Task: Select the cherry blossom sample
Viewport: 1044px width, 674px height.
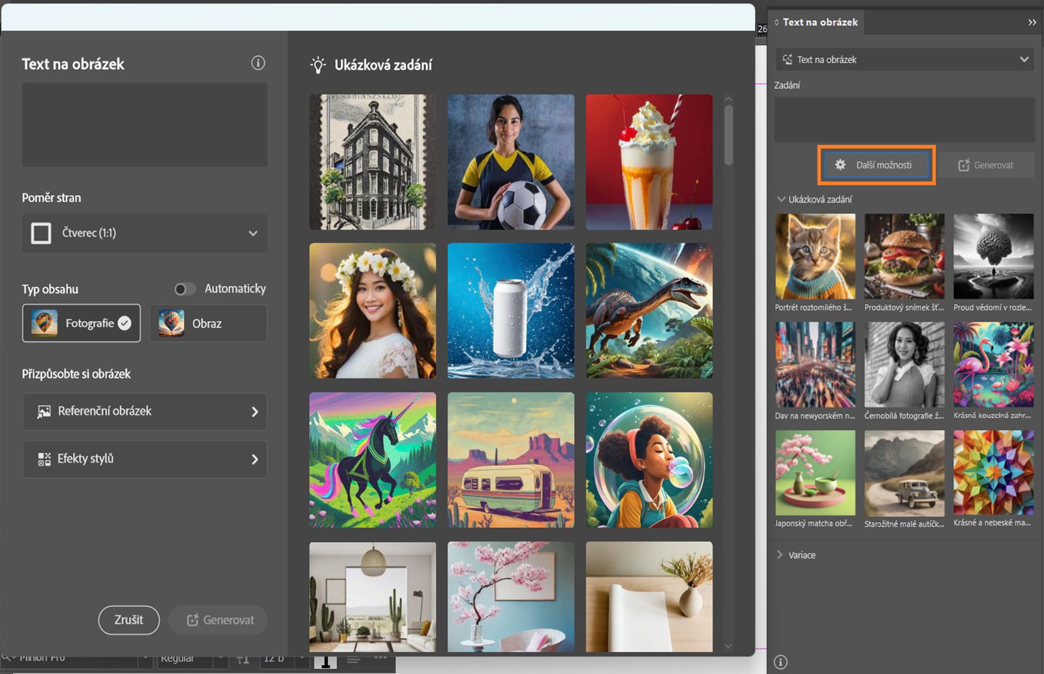Action: point(511,597)
